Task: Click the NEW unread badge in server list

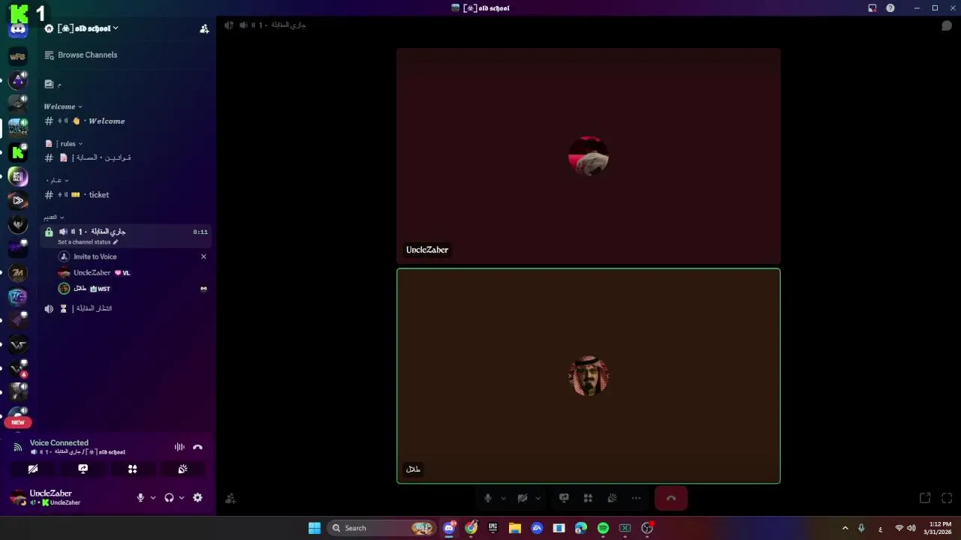Action: click(18, 422)
